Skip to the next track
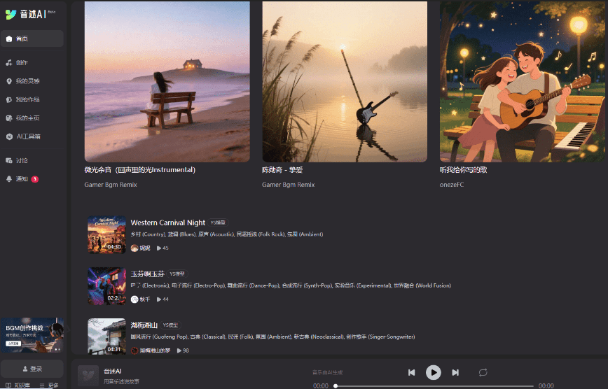The height and width of the screenshot is (389, 608). [455, 372]
